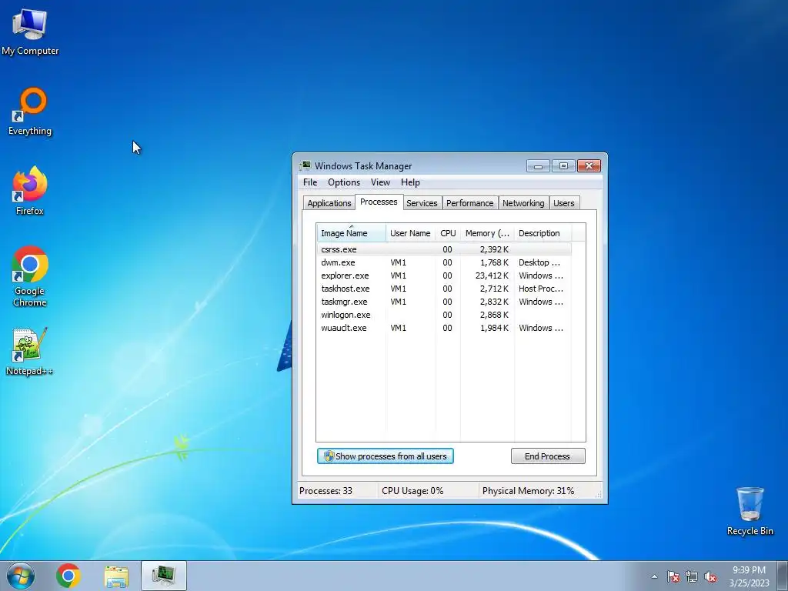The height and width of the screenshot is (591, 788).
Task: Click the CPU Usage: 0% status entry
Action: tap(412, 491)
